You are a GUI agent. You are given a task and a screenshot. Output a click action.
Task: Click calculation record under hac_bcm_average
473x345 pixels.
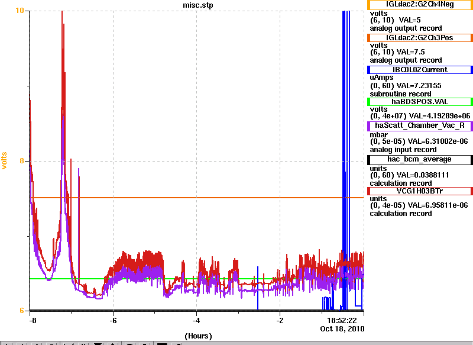[401, 183]
